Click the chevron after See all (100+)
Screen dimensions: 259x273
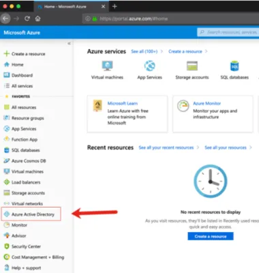(162, 51)
